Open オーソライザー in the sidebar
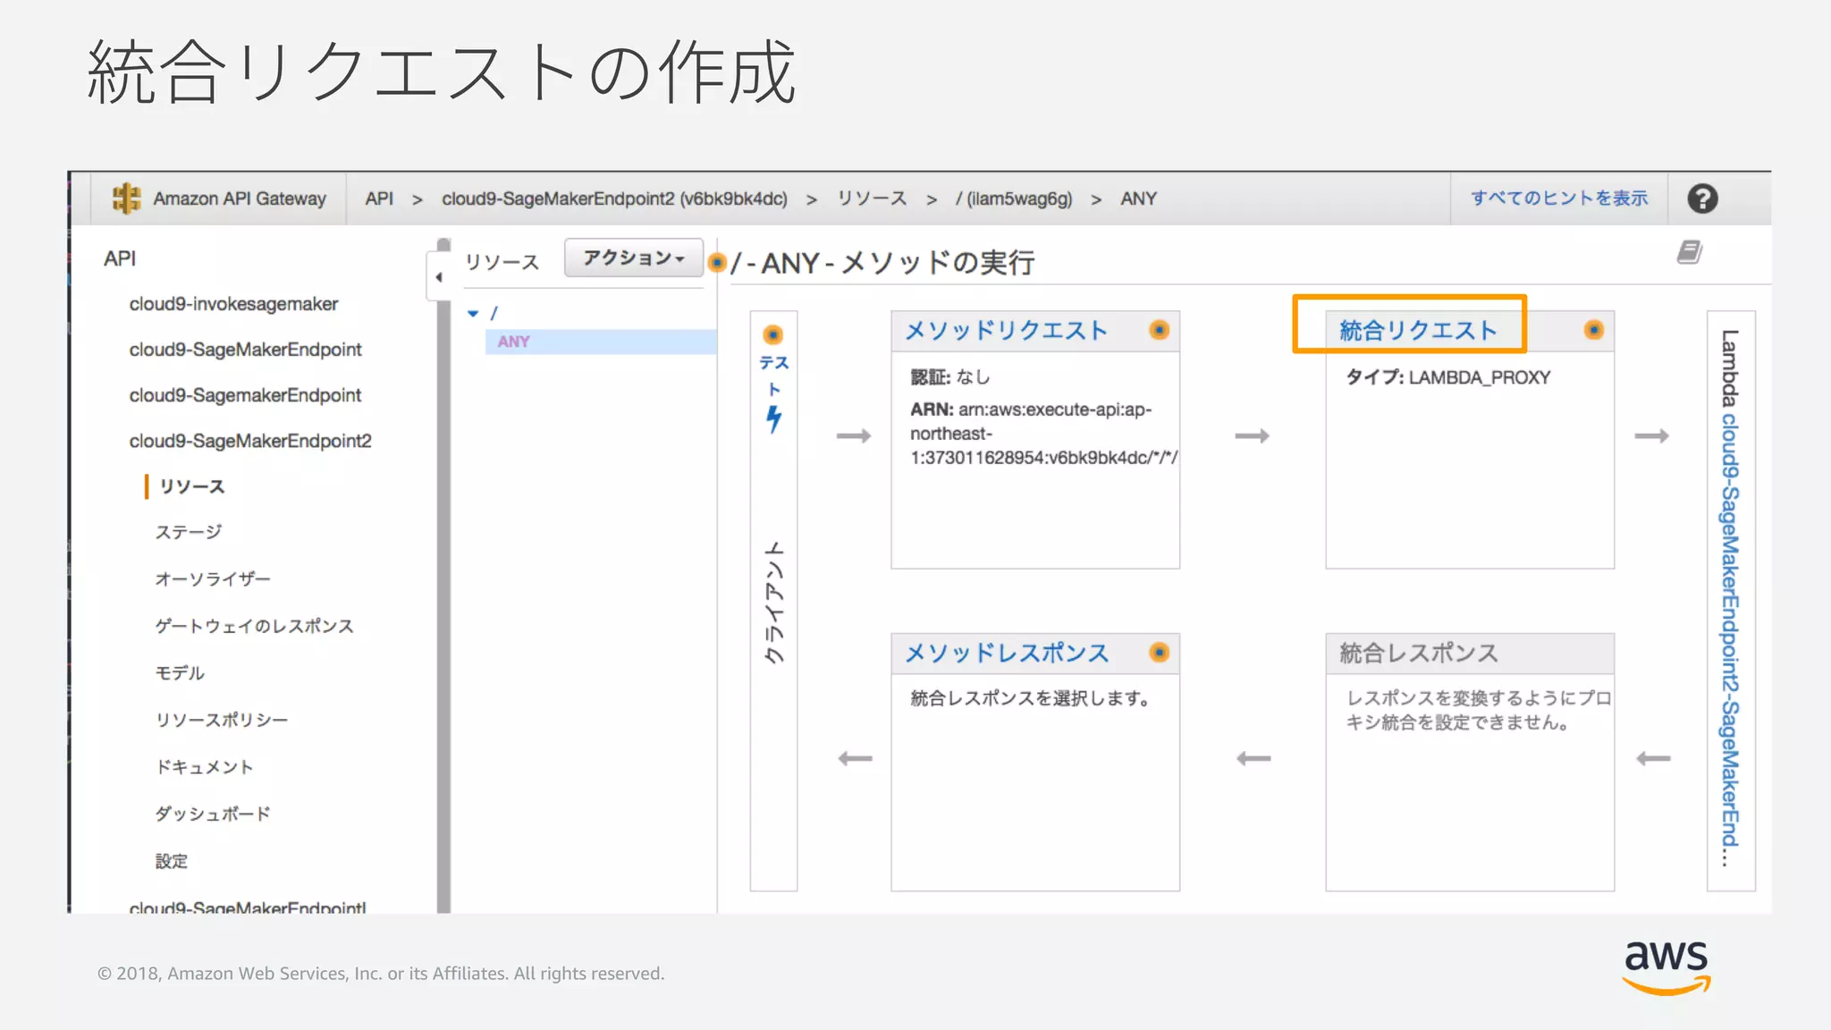The image size is (1831, 1030). click(x=213, y=579)
